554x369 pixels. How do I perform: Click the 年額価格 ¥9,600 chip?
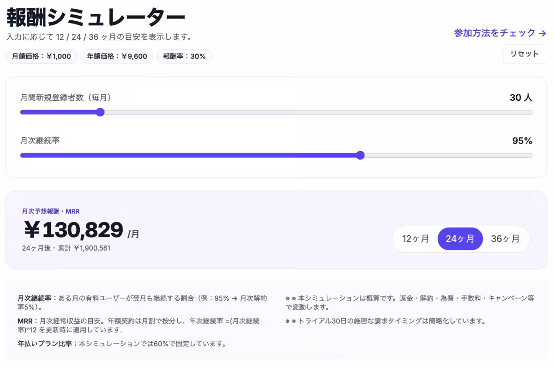point(117,56)
